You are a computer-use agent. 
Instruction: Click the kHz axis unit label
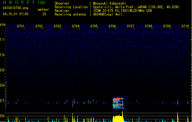point(3,25)
